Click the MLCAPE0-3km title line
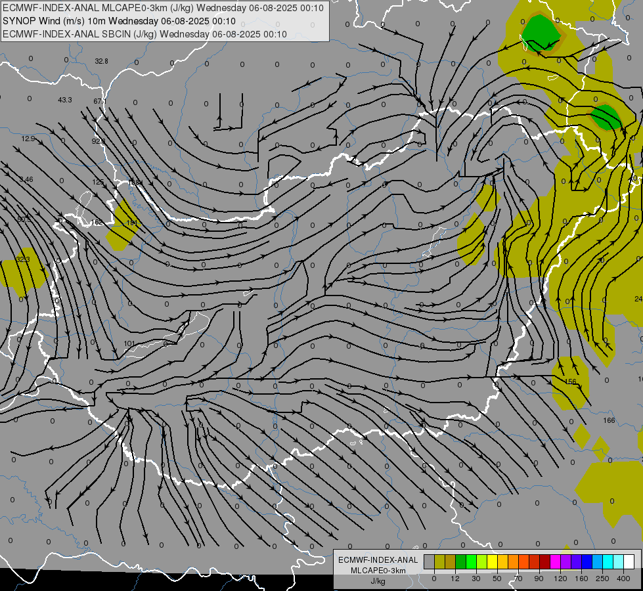 coord(163,8)
